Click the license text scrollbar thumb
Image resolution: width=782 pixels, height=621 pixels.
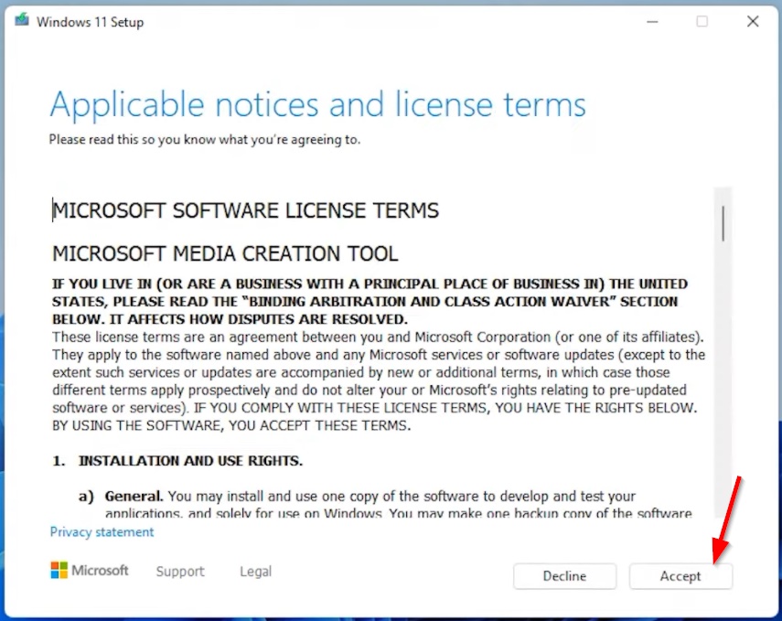click(723, 223)
